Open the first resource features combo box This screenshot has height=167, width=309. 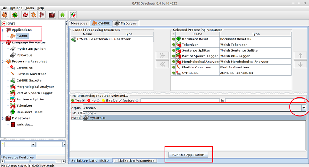point(33,144)
